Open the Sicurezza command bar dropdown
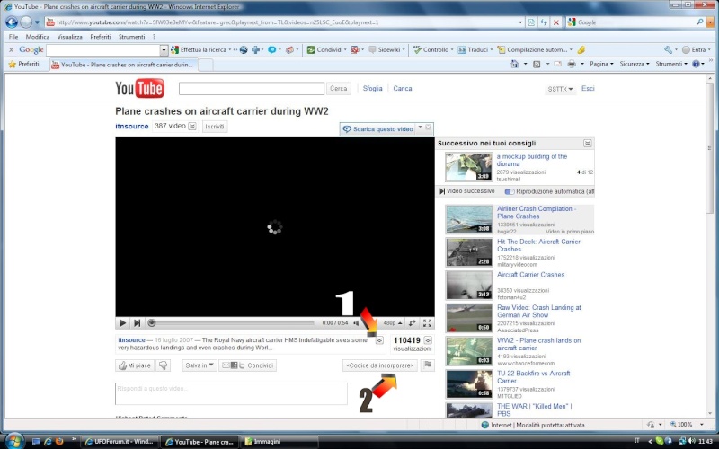This screenshot has height=449, width=719. [x=635, y=64]
